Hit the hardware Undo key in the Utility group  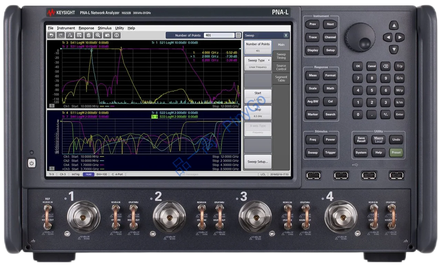(x=396, y=139)
